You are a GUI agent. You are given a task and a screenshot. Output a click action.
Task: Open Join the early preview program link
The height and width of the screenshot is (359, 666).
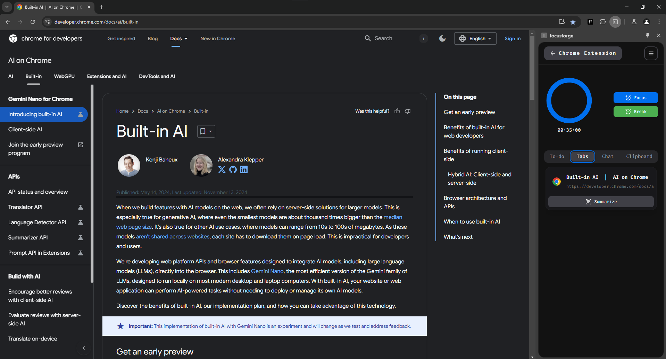44,149
